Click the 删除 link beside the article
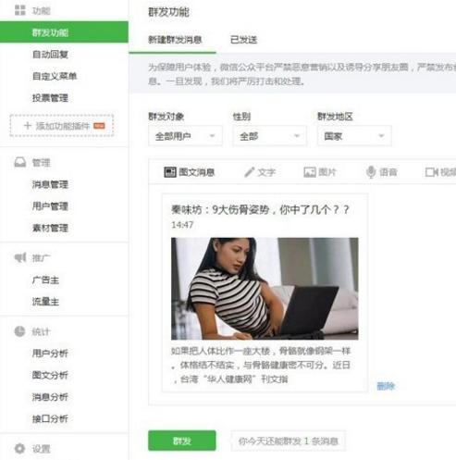 [386, 386]
